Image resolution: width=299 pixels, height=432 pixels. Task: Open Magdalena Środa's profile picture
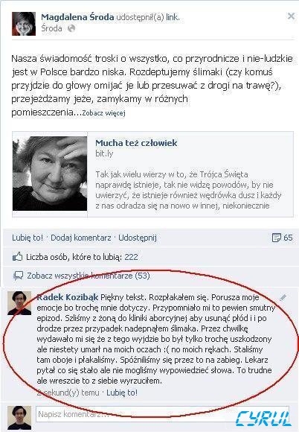[x=24, y=24]
